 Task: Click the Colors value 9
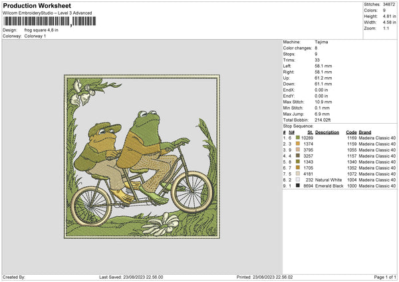point(384,11)
